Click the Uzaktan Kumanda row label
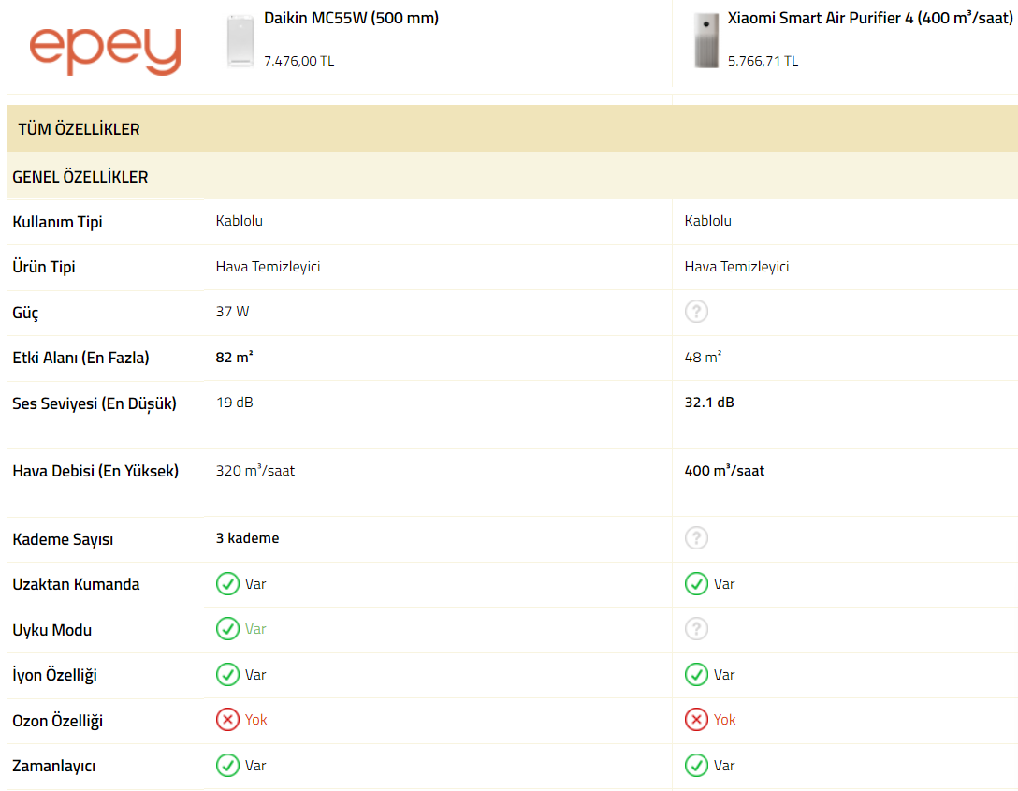 pyautogui.click(x=76, y=584)
